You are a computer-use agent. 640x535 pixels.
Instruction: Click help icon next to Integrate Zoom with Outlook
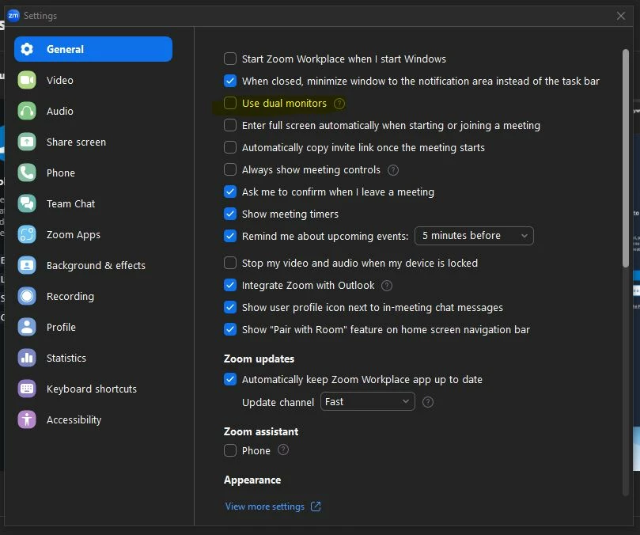coord(387,286)
